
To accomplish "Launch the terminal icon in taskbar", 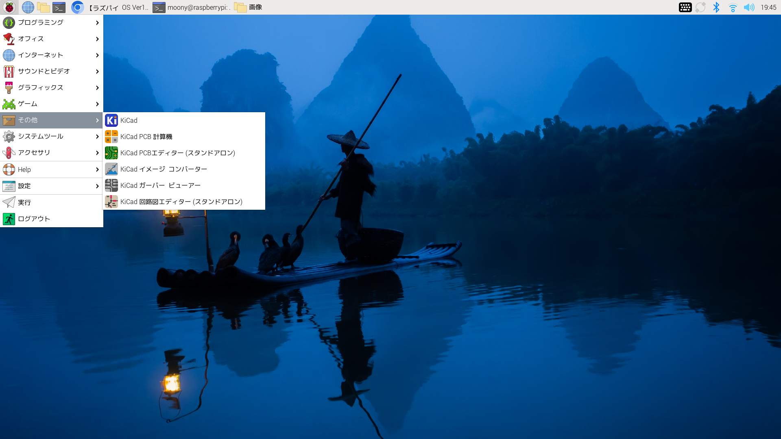I will (59, 7).
